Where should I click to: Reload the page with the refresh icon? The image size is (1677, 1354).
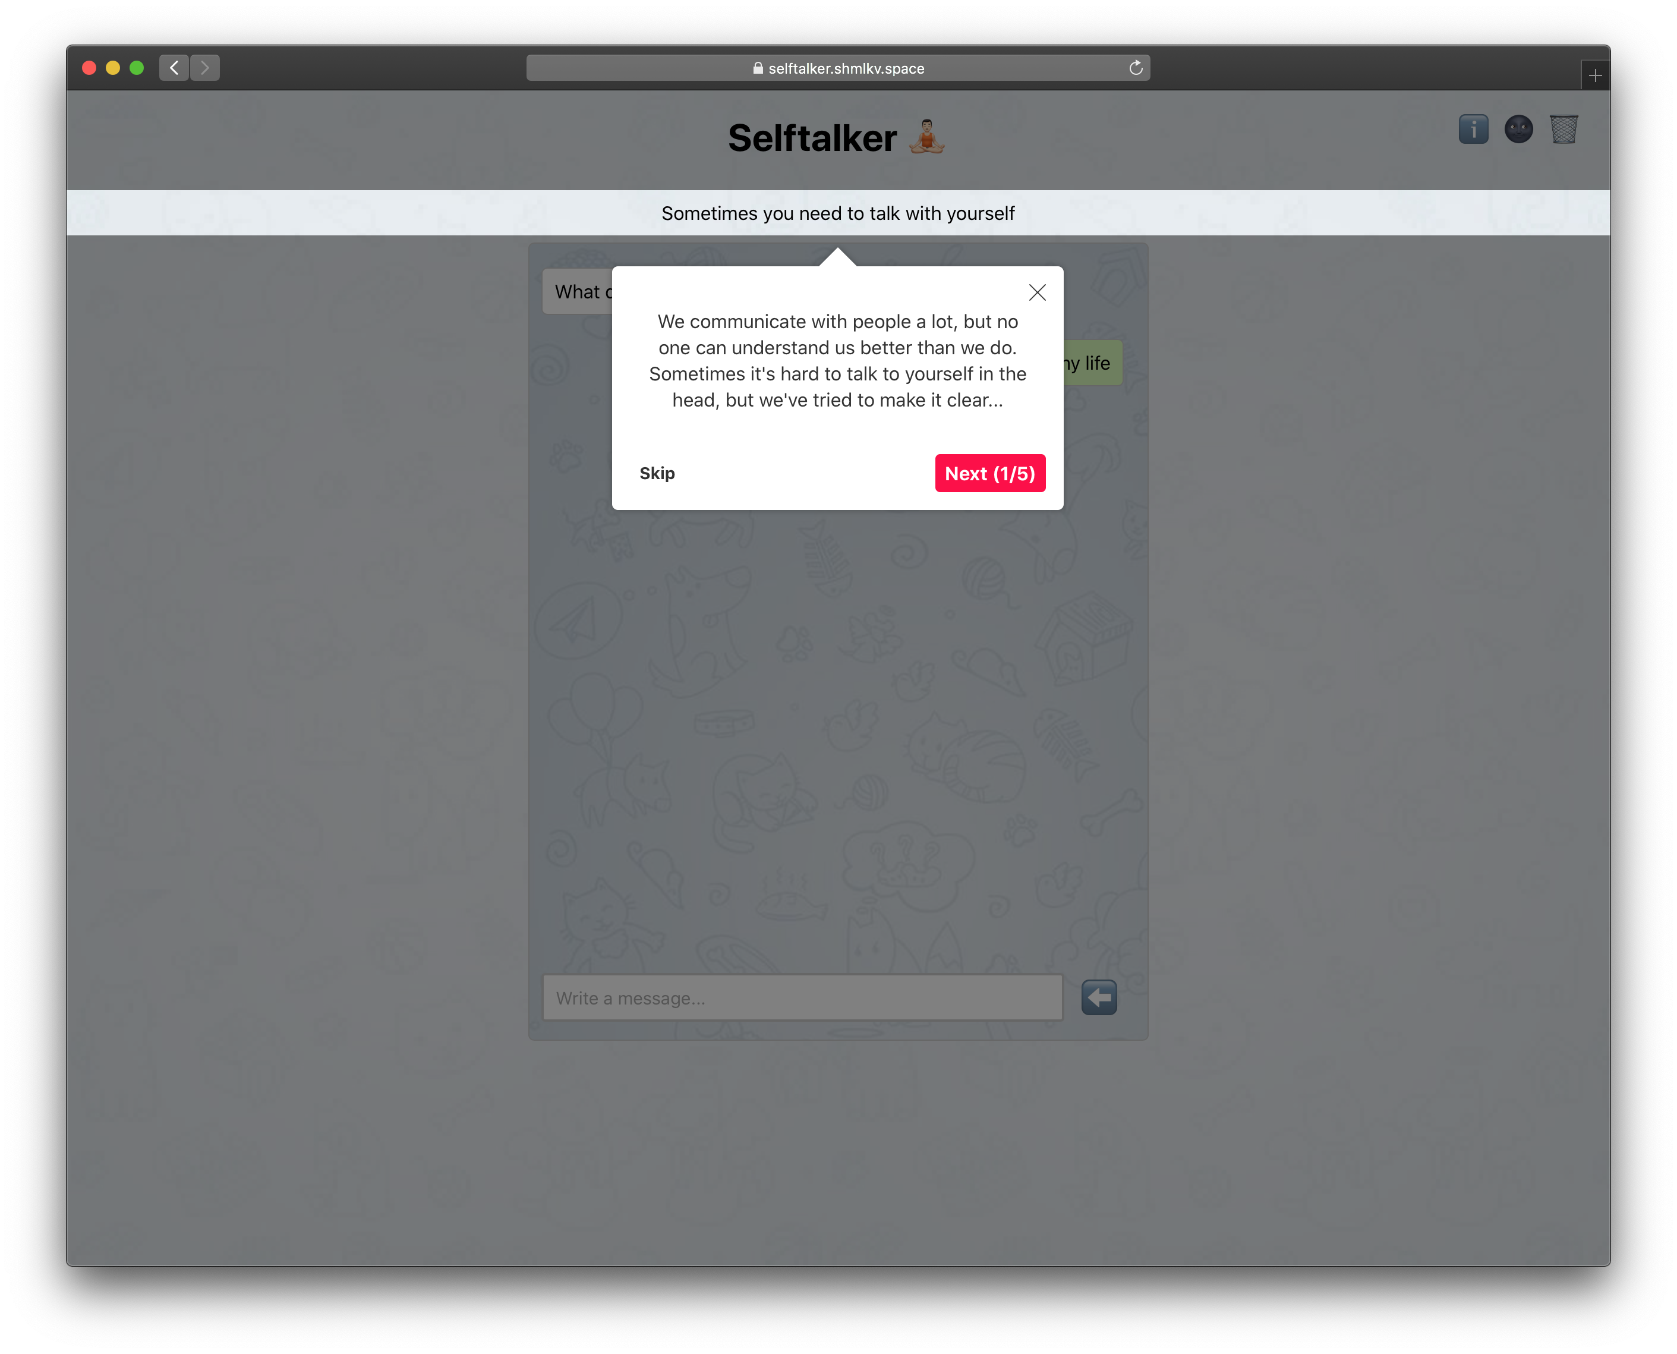click(x=1135, y=68)
